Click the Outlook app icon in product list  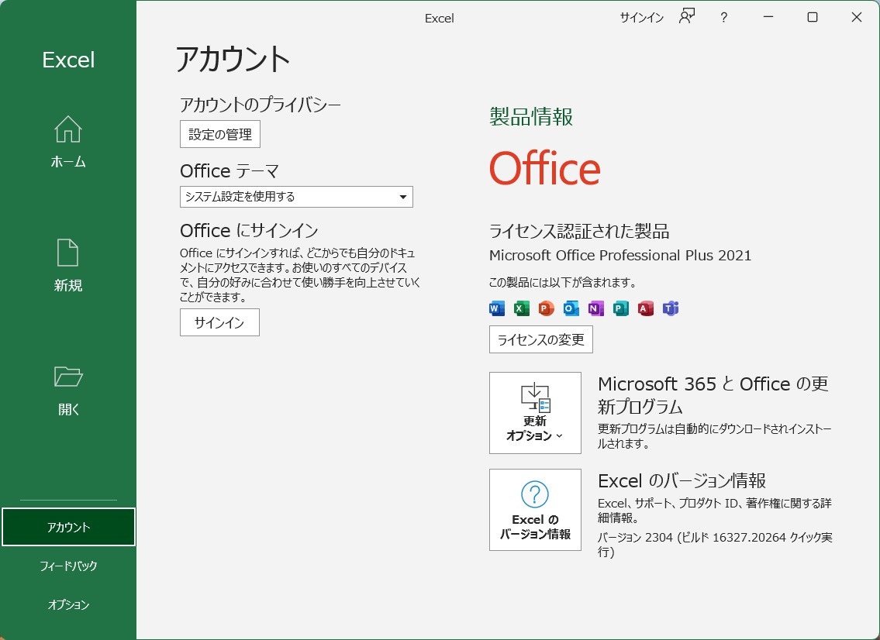pos(571,308)
